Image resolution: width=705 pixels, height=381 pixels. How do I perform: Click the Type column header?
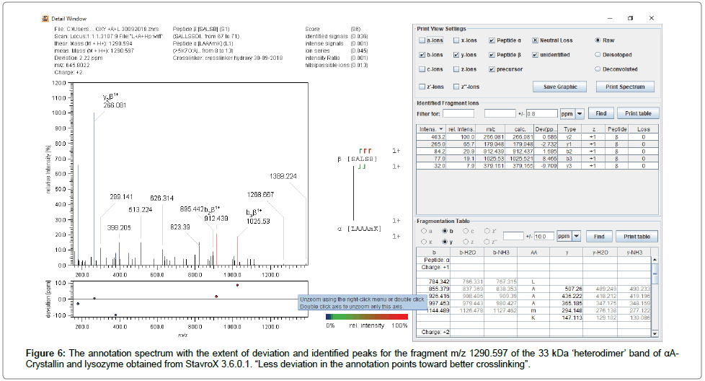tap(569, 129)
